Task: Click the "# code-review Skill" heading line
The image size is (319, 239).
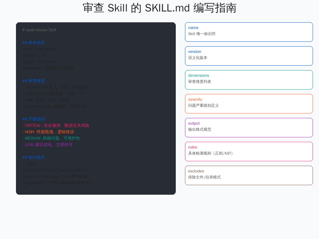Action: [39, 30]
